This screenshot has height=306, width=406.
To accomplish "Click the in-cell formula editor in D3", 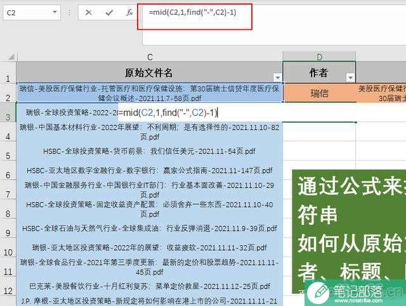I will point(168,113).
